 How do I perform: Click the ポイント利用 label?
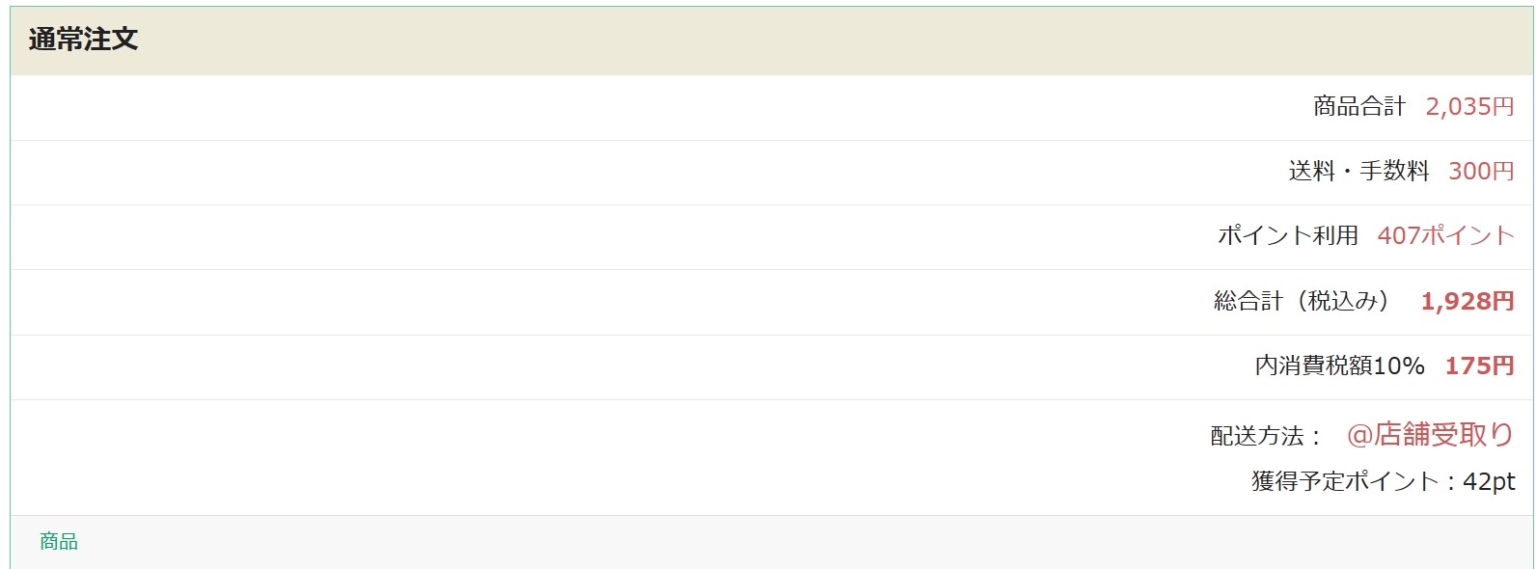pyautogui.click(x=1287, y=235)
